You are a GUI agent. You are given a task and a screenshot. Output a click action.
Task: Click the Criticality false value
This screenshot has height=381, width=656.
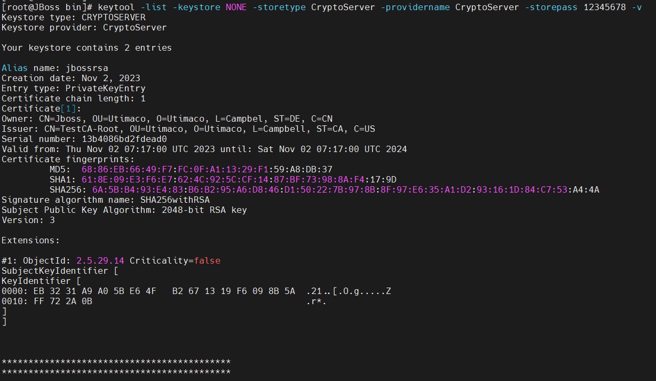tap(207, 260)
